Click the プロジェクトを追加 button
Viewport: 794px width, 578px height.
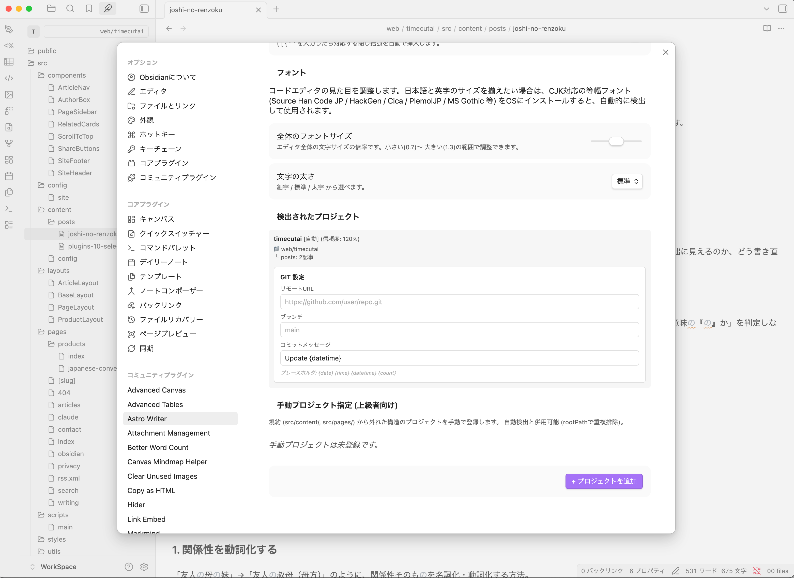[604, 481]
